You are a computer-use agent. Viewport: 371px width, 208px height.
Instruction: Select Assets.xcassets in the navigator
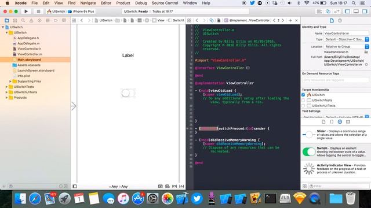29,65
